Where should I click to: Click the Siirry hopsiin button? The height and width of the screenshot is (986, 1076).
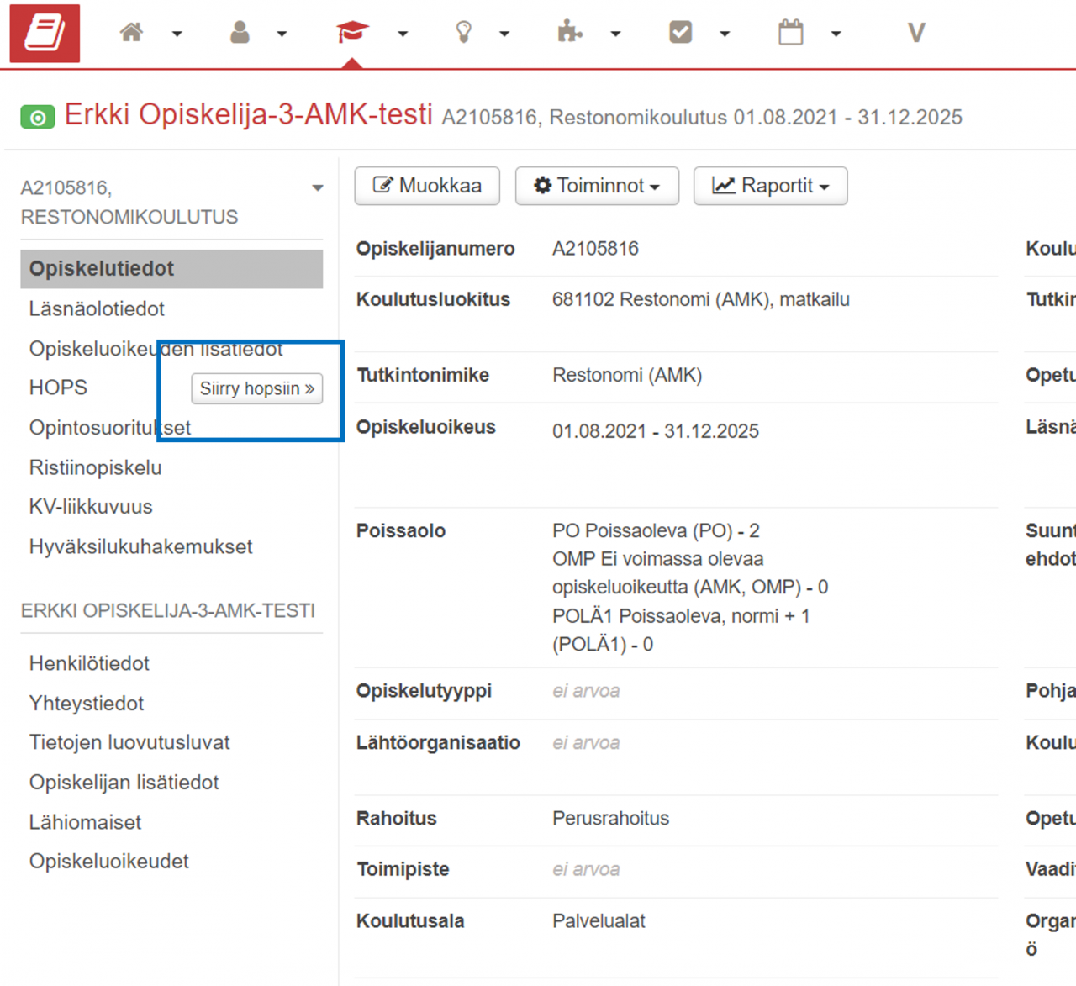(x=257, y=389)
